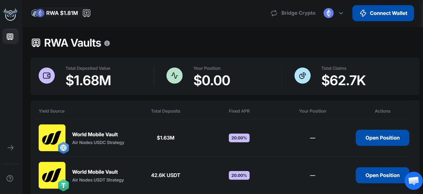Click the purple wallet icon for Total Deposited Value

click(x=47, y=76)
